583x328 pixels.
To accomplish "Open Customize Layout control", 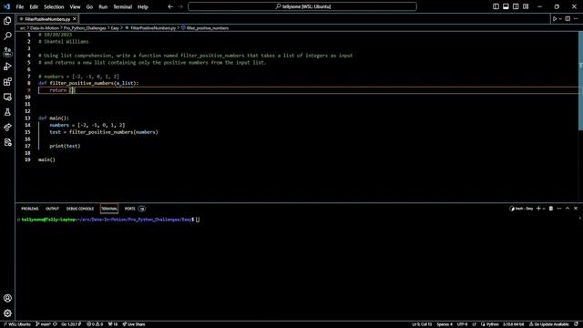I will tap(526, 6).
